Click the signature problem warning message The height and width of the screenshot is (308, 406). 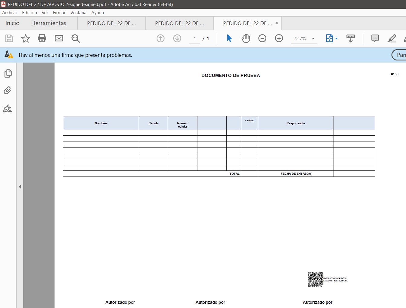pyautogui.click(x=75, y=55)
